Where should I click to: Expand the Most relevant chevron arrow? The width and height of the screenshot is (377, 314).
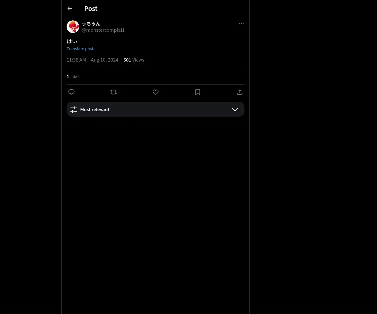235,110
